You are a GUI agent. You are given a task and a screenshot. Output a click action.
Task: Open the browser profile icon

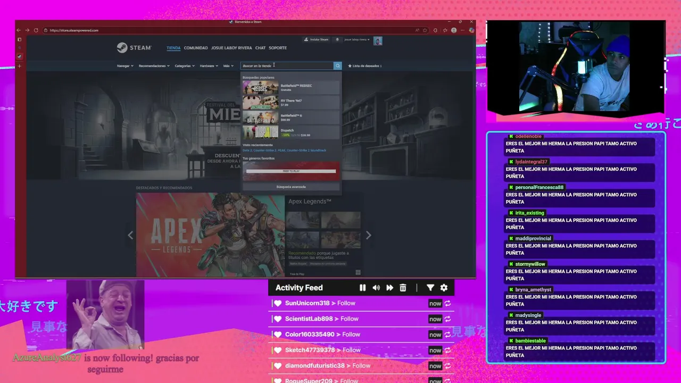[x=454, y=30]
